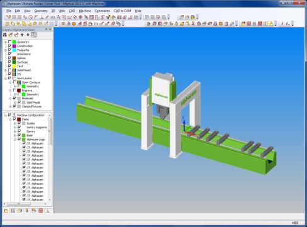Viewport: 307px width, 227px height.
Task: Click the cyan Toolpaths color swatch
Action: (14, 50)
